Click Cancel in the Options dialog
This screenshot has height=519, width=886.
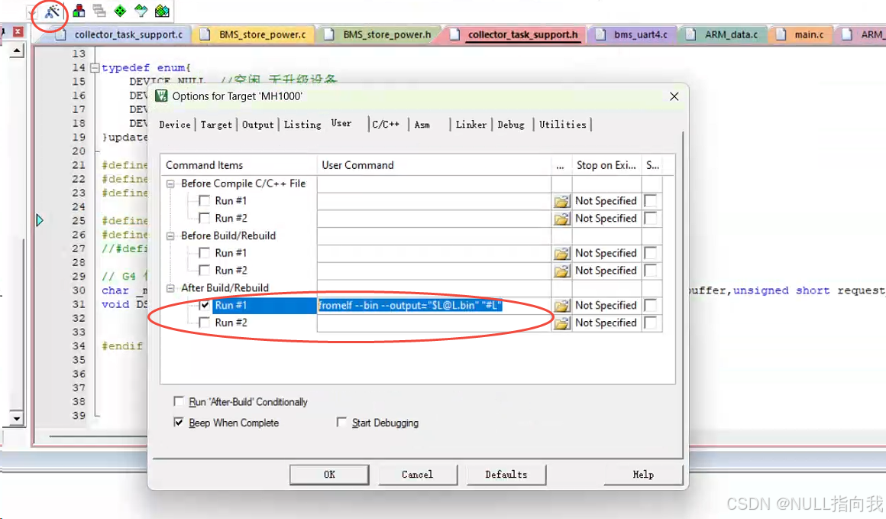(418, 475)
